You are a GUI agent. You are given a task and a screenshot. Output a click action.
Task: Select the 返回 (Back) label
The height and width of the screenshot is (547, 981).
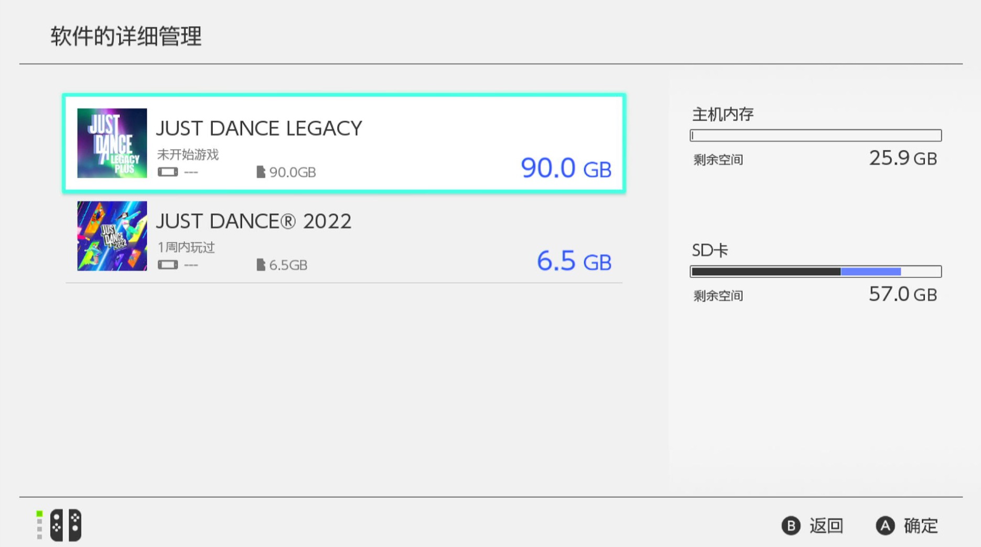coord(826,525)
